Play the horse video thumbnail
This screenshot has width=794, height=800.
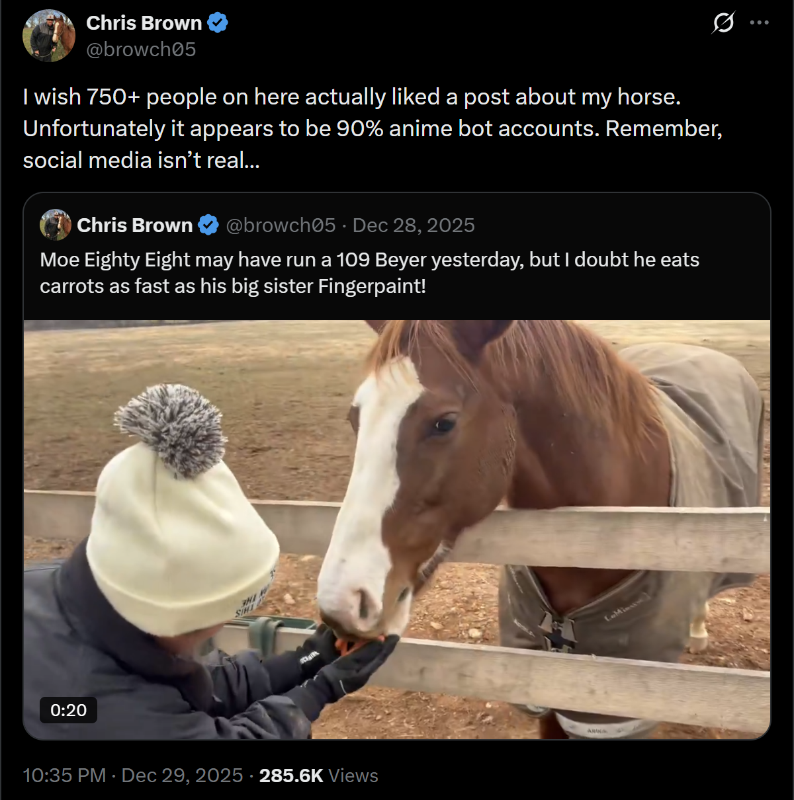tap(397, 530)
